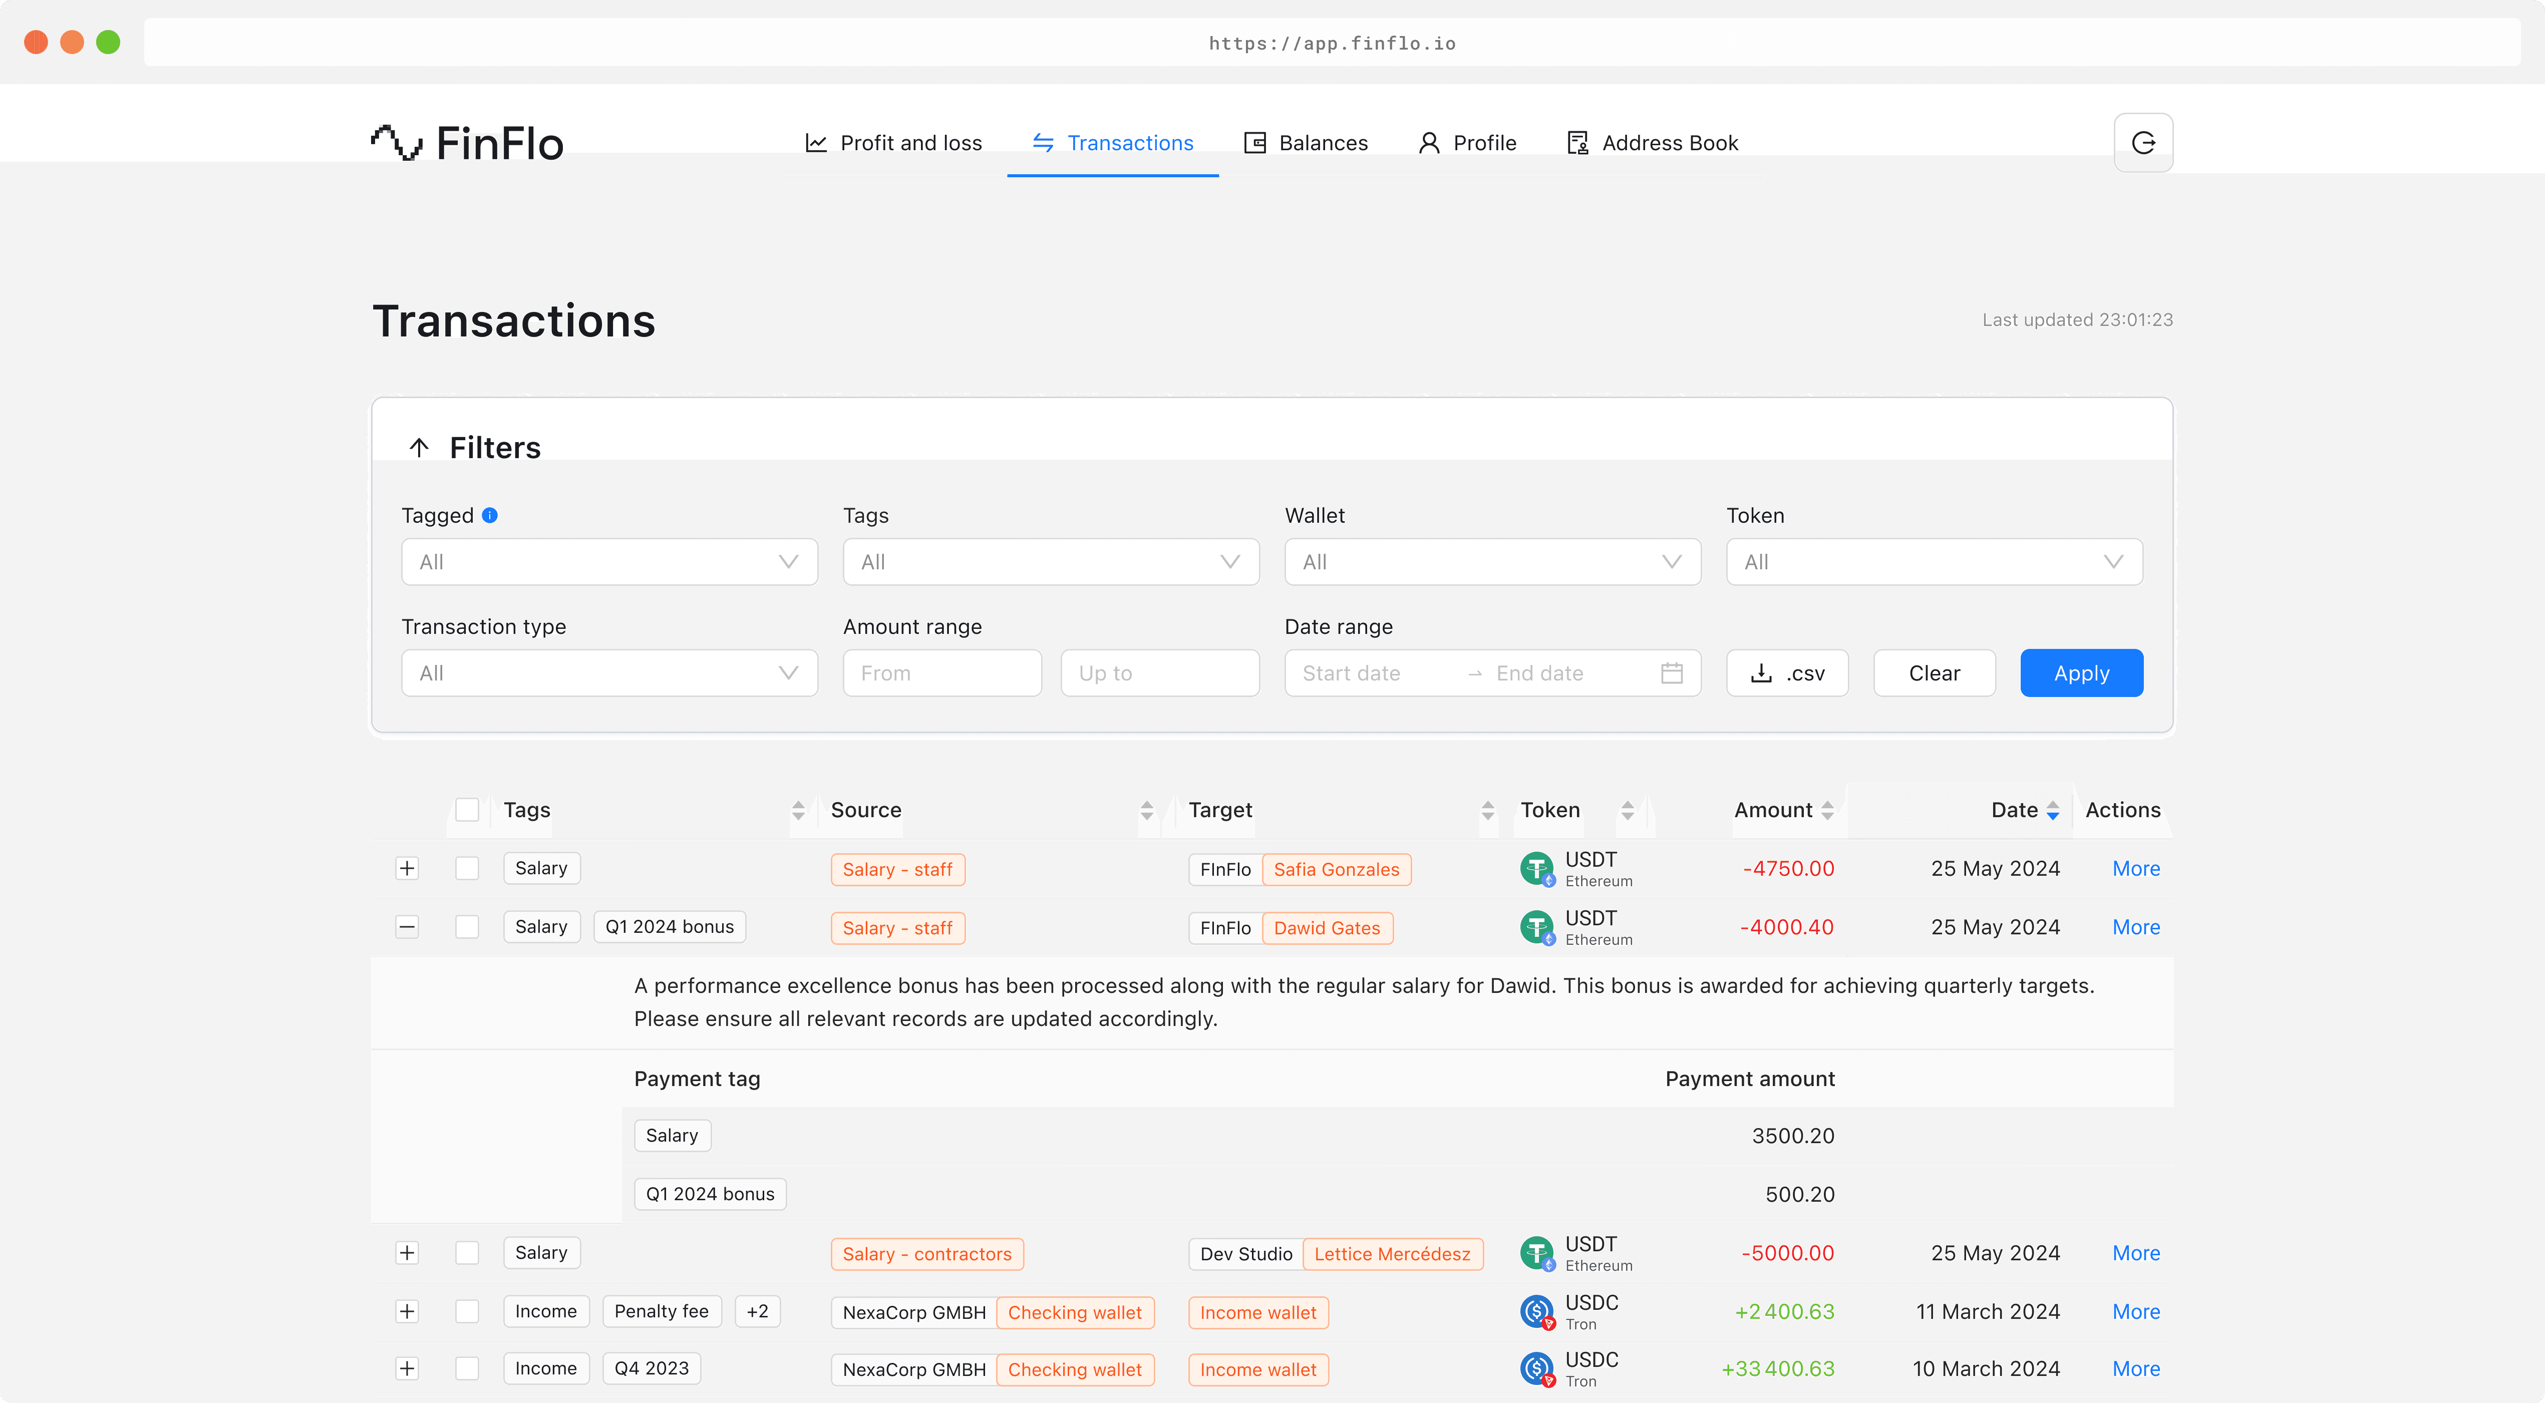Open the Transaction type dropdown

[609, 673]
